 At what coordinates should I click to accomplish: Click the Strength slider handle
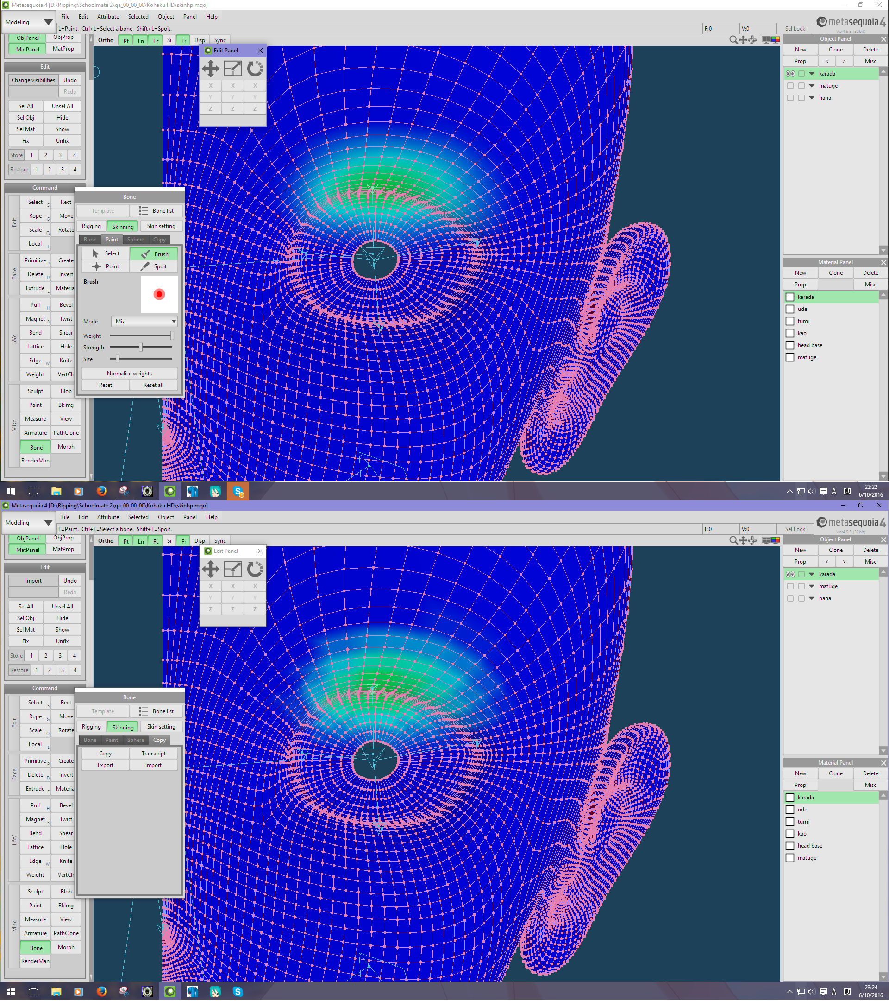coord(141,348)
